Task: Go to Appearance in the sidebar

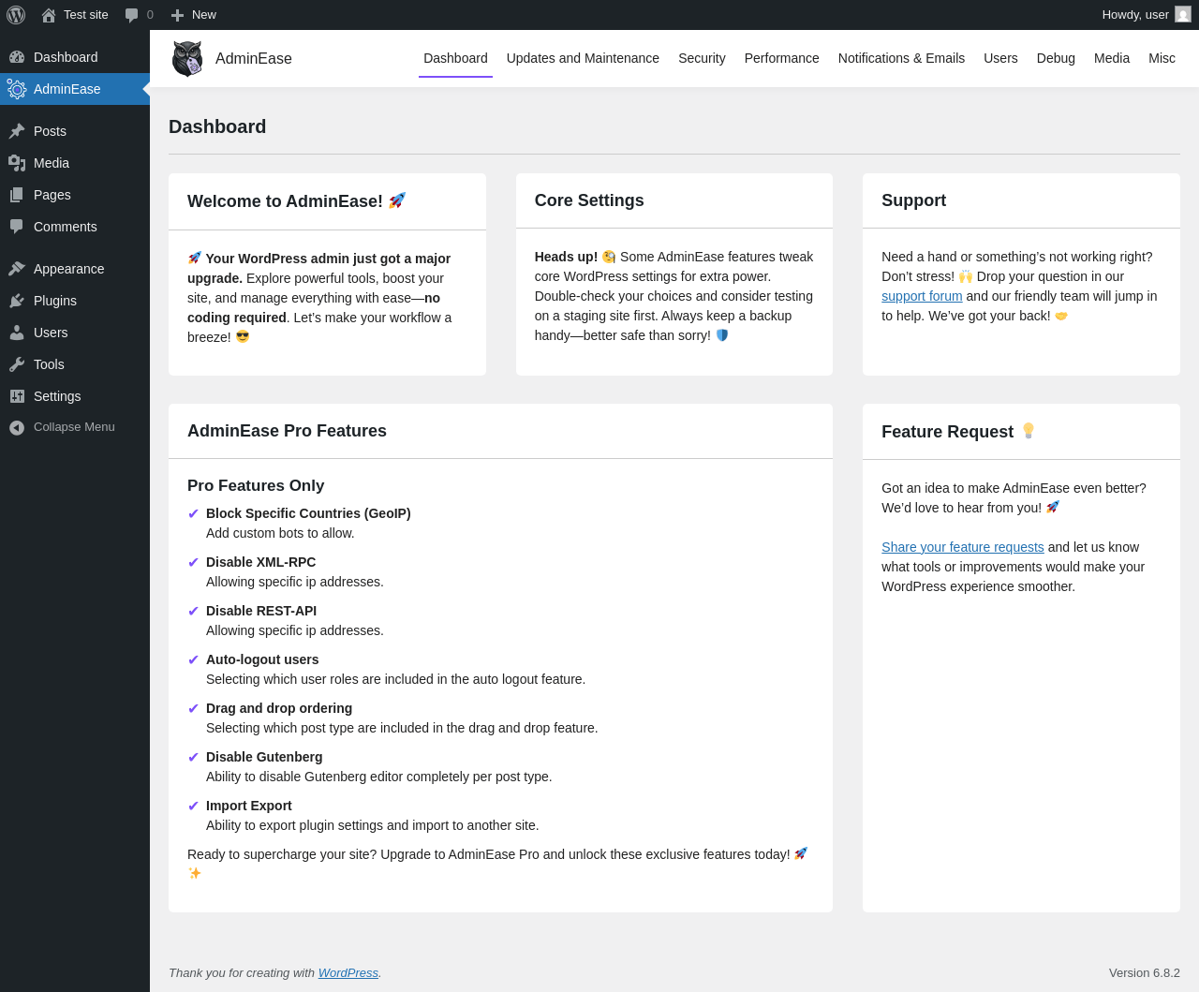Action: pos(75,269)
